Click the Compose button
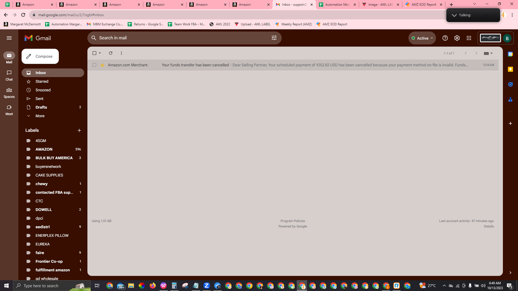The image size is (518, 291). tap(40, 56)
